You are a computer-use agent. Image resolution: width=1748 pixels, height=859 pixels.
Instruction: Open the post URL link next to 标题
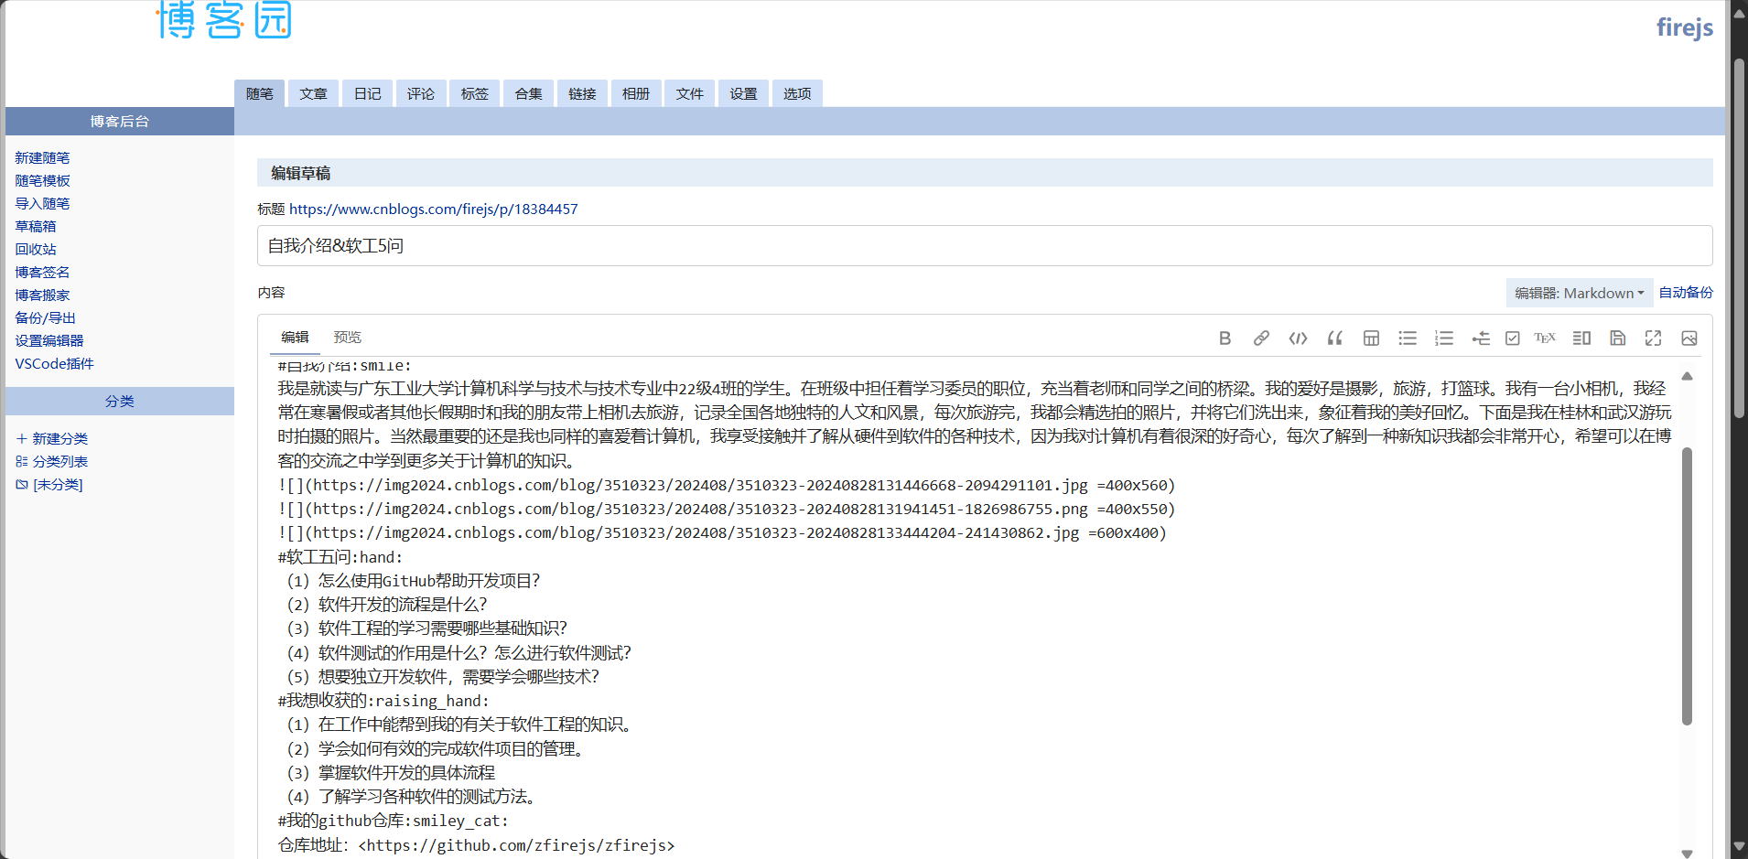click(x=434, y=209)
